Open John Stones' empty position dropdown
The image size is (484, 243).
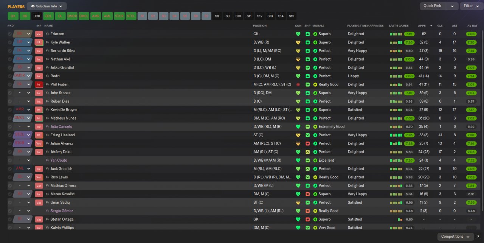23,93
